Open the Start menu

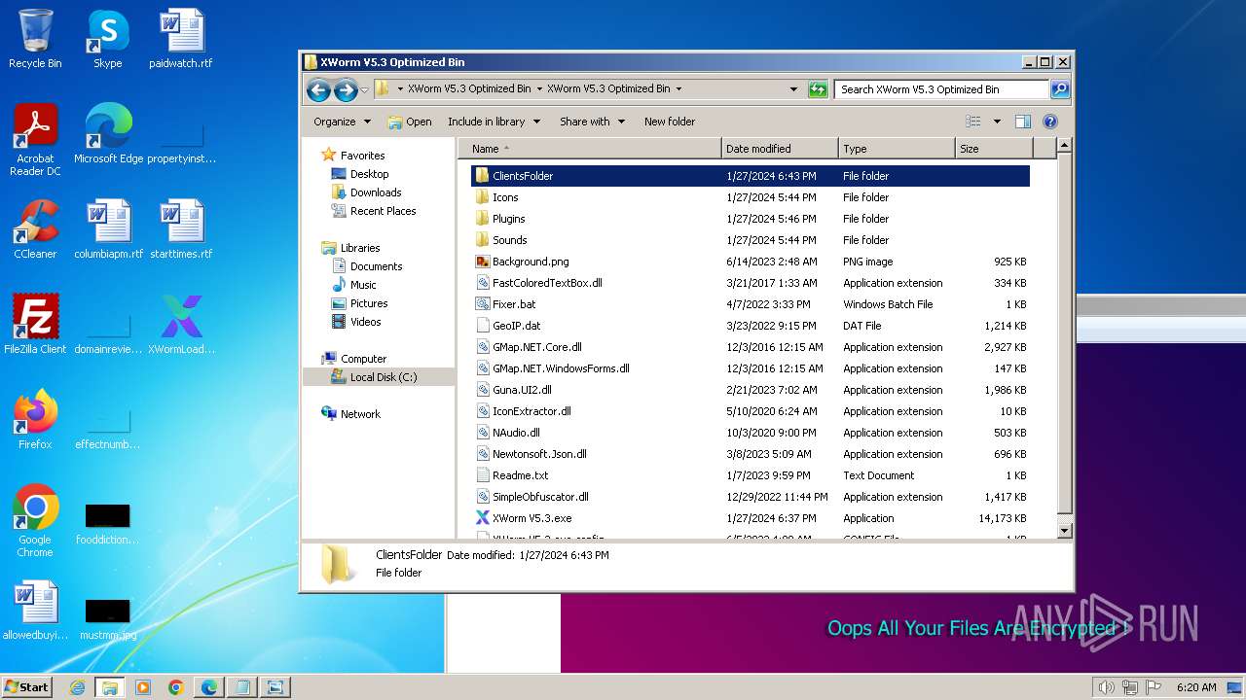point(27,687)
